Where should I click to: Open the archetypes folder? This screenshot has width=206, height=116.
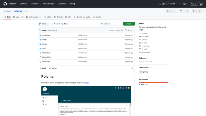(x=46, y=35)
